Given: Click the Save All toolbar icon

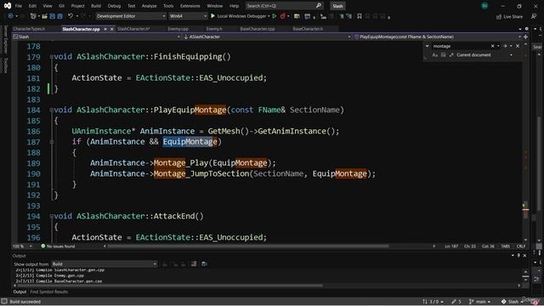Looking at the screenshot, I should [60, 16].
